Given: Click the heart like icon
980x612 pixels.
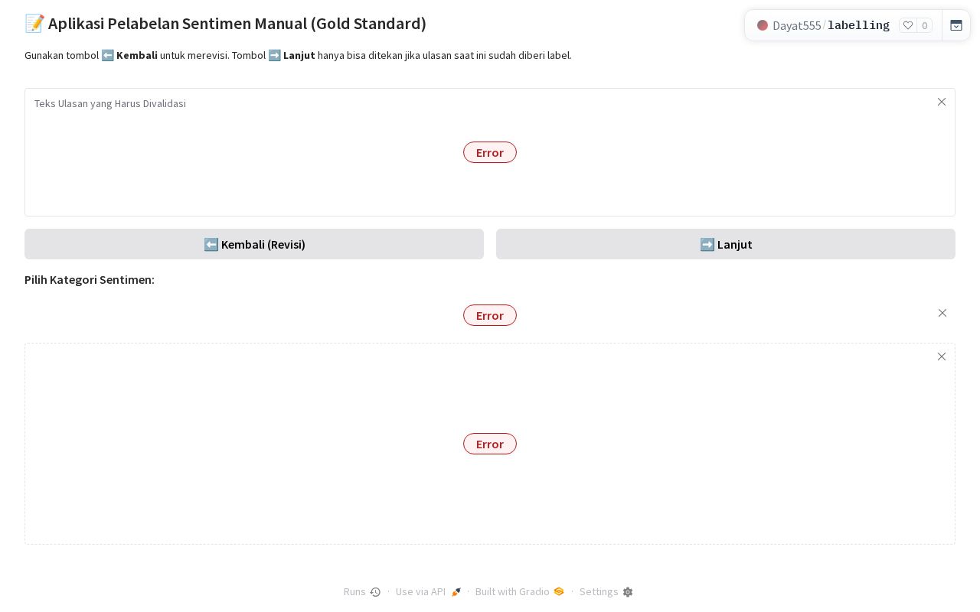Looking at the screenshot, I should click(x=908, y=25).
